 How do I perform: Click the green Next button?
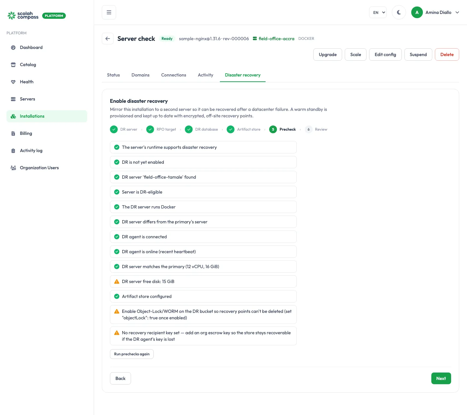(x=441, y=378)
